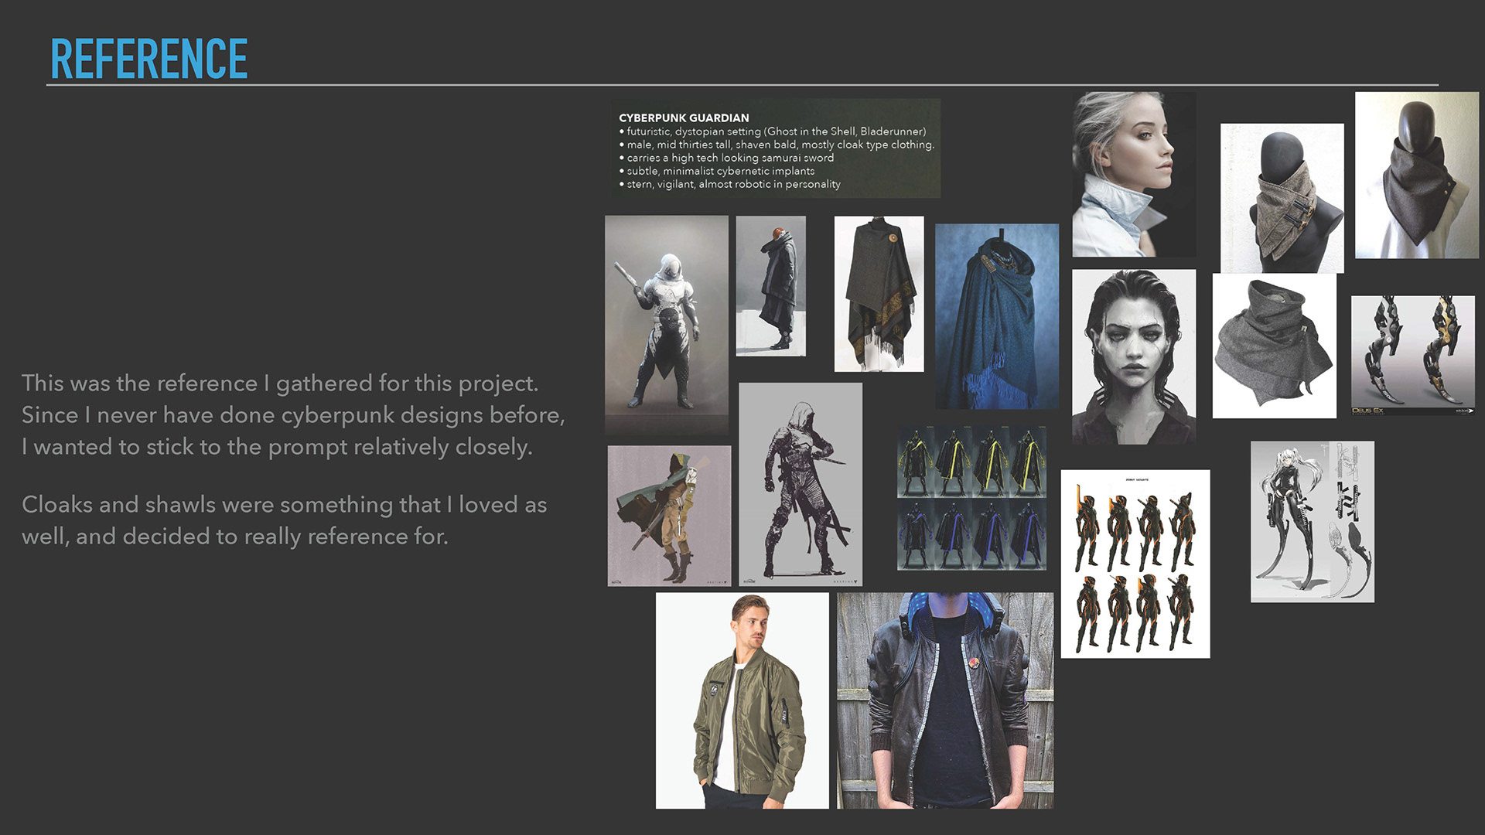1485x835 pixels.
Task: Select the grey hooded swordsman sketch
Action: click(801, 484)
